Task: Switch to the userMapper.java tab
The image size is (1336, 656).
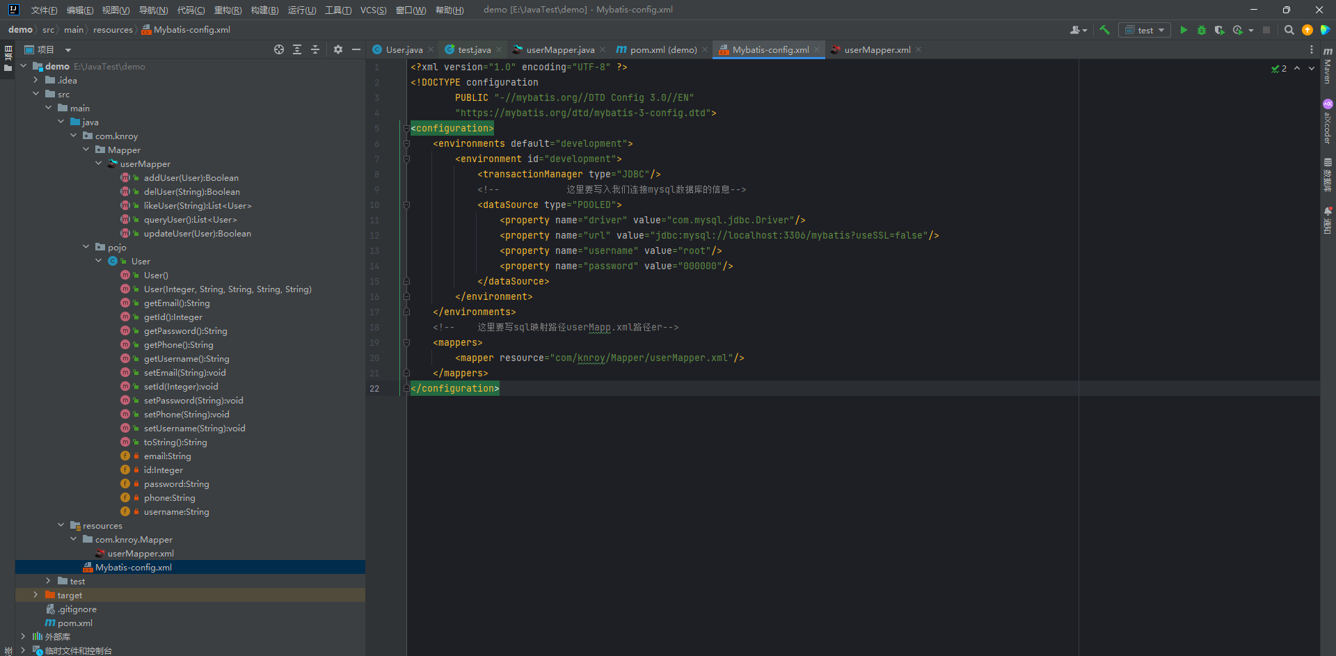Action: 559,49
